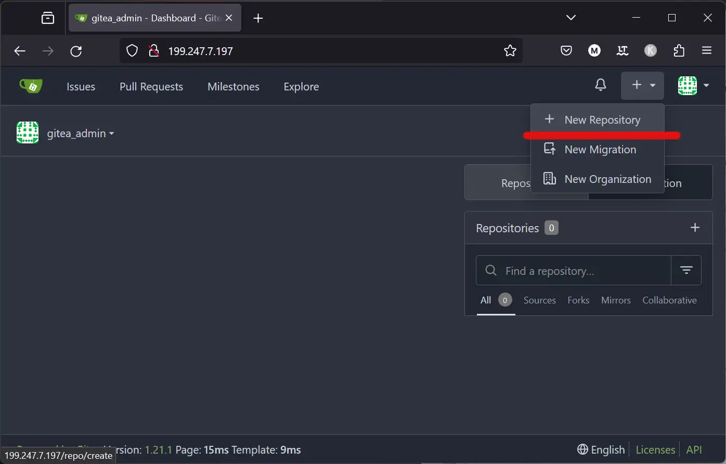Click the Gitea logo home icon
The width and height of the screenshot is (726, 464).
coord(31,86)
